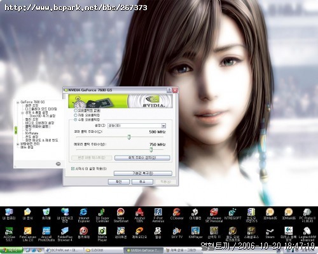Image resolution: width=318 pixels, height=254 pixels.
Task: Open the Recycle Bin desktop icon
Action: point(46,214)
